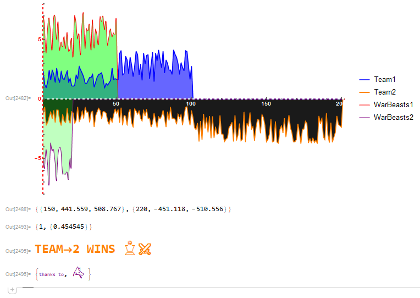
Task: Click the x-axis tick label 100
Action: tap(191, 104)
